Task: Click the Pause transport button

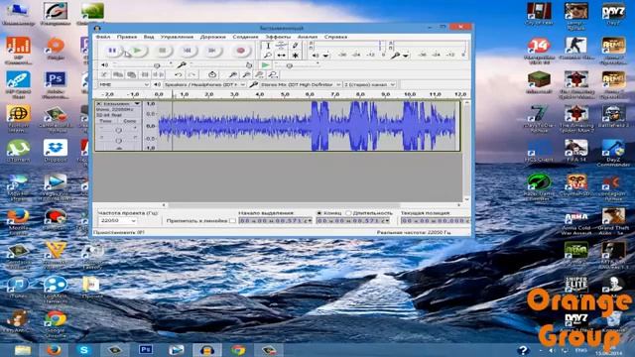Action: point(112,51)
